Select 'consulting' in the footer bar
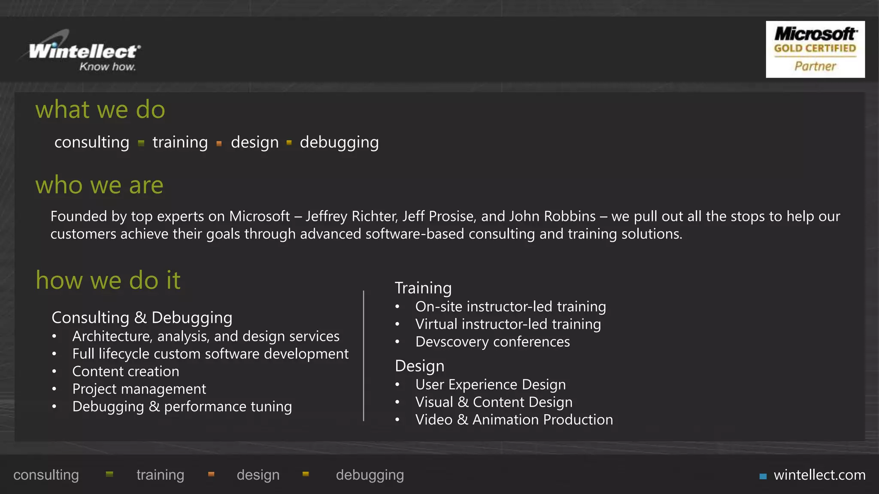 (46, 475)
